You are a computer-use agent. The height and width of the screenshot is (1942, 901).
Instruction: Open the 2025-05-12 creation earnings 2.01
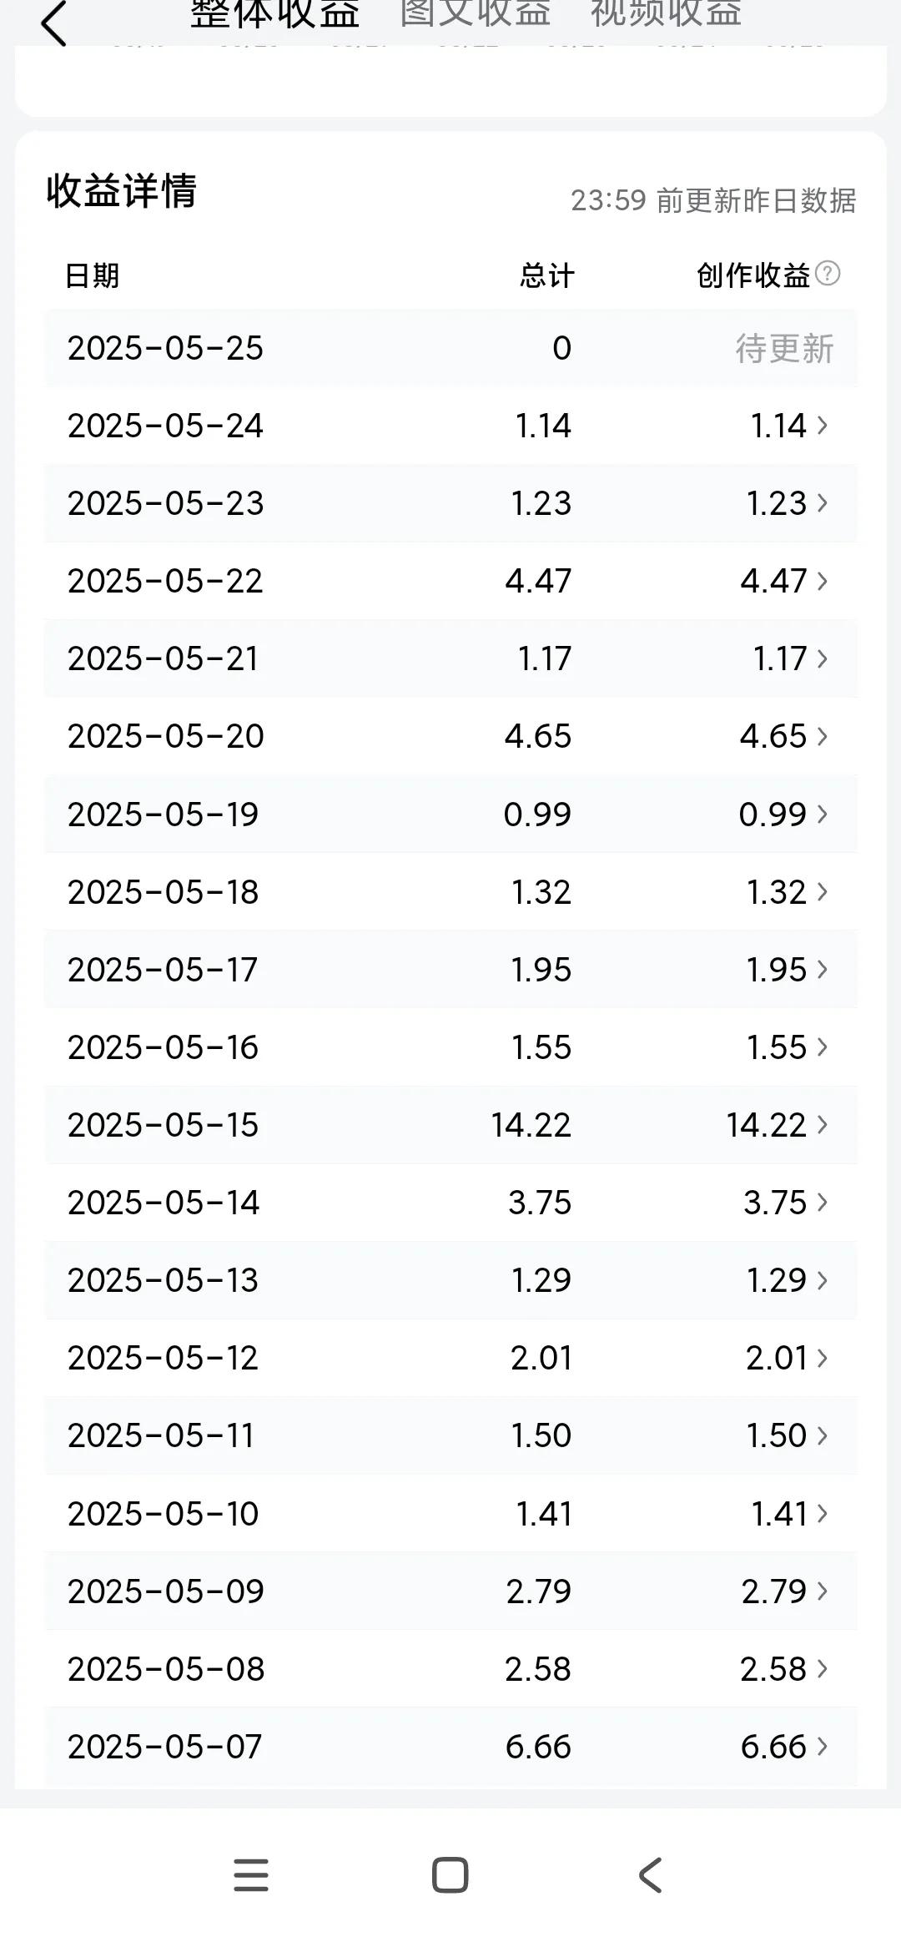coord(777,1358)
